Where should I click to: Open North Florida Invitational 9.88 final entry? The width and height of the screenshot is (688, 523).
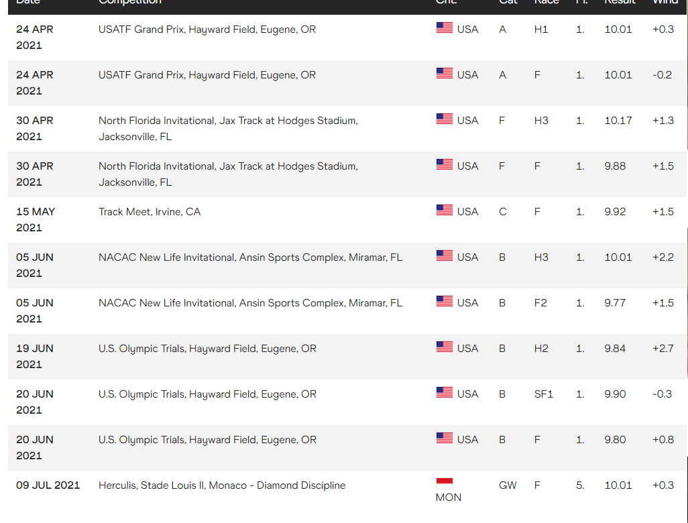point(228,174)
